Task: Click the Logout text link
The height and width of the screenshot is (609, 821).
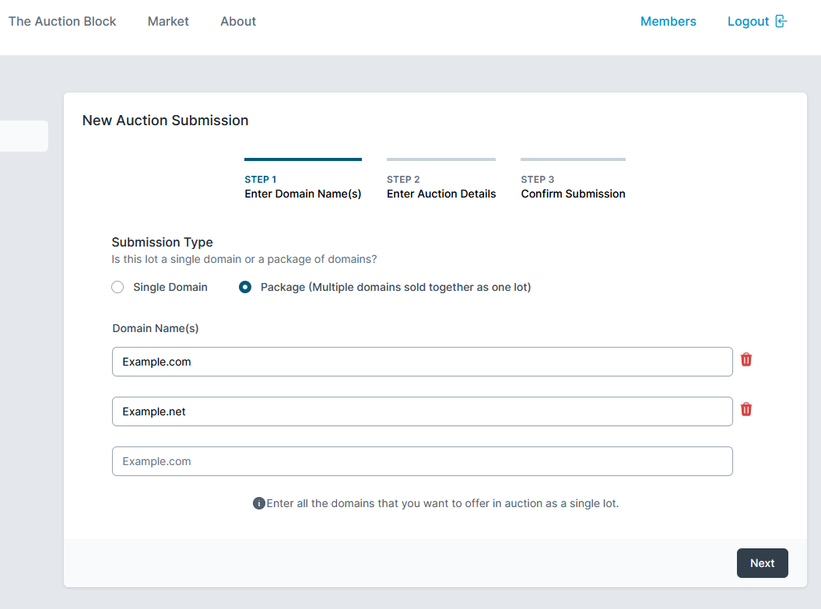Action: 748,22
